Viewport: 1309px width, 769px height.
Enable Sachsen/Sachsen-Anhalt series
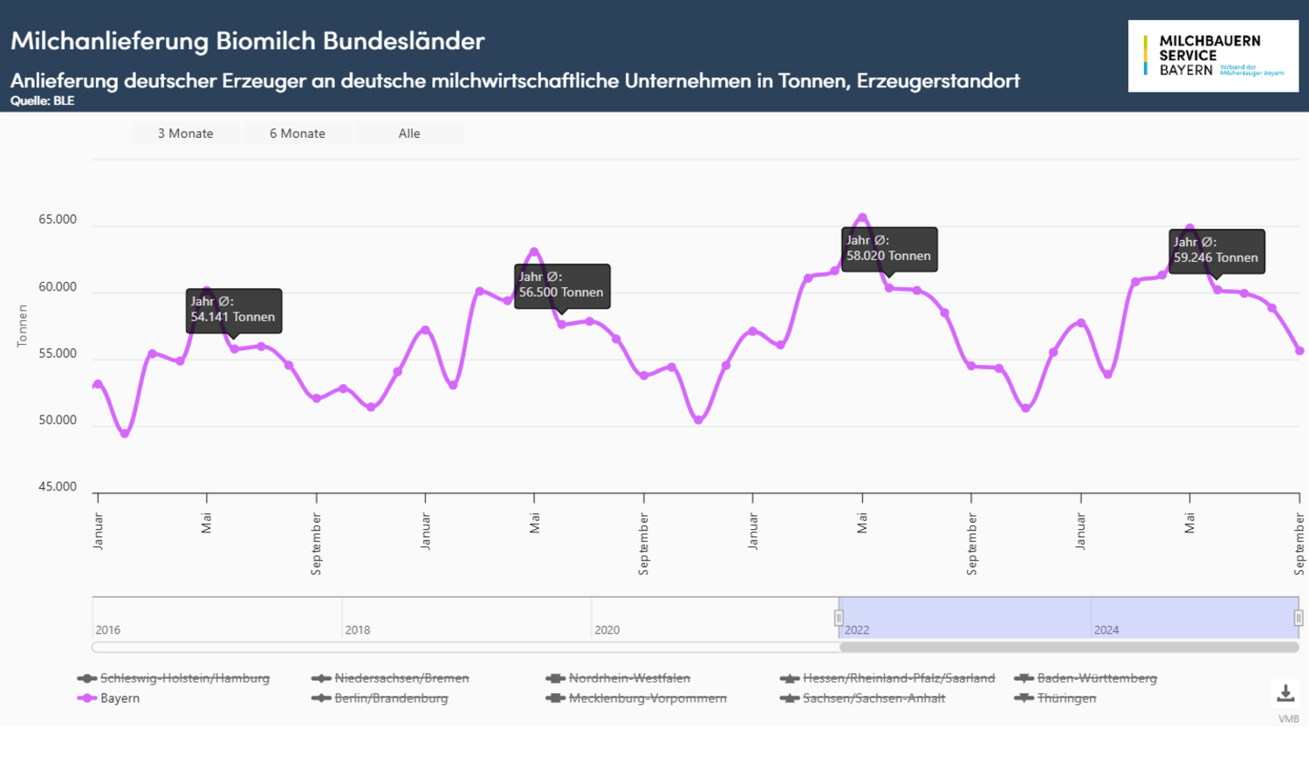873,698
